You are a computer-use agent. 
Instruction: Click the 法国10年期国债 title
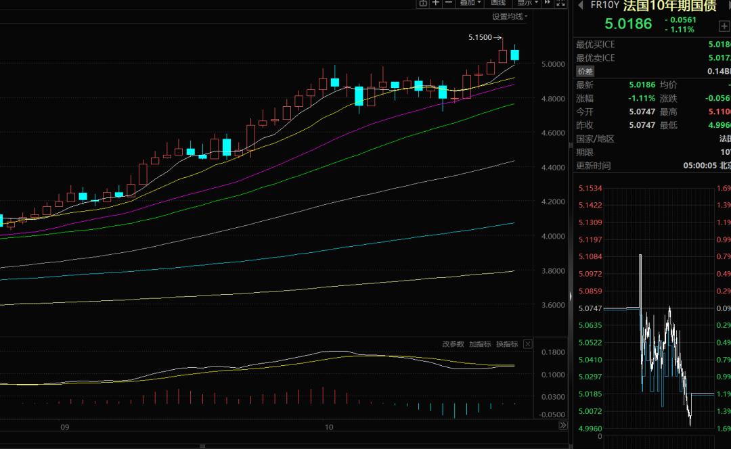[669, 5]
